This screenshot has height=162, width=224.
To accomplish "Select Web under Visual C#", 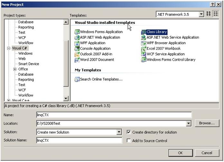I will 22,59.
